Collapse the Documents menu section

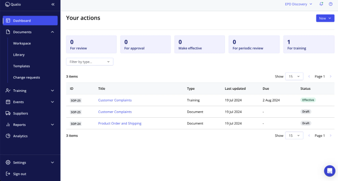[53, 32]
